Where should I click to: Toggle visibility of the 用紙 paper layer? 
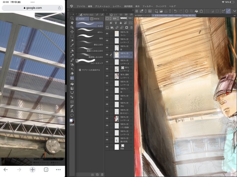click(107, 147)
